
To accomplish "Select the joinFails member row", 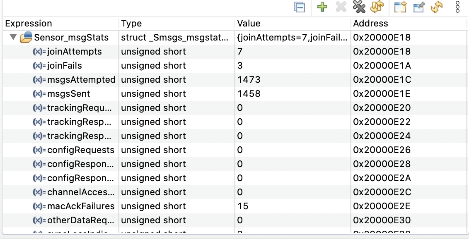I will [65, 66].
